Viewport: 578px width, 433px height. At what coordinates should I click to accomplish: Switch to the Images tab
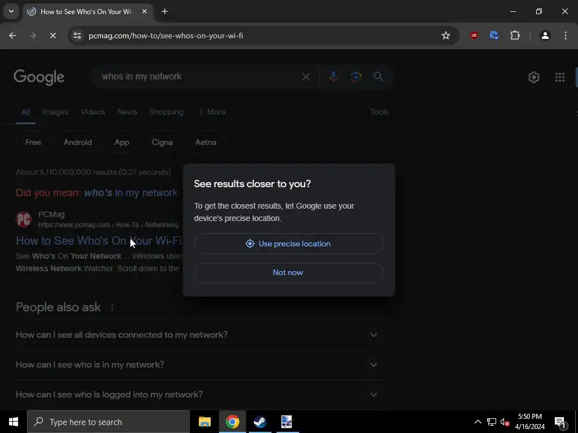pyautogui.click(x=55, y=112)
